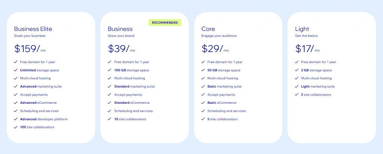Click checkmark beside Standard eCommerce

pyautogui.click(x=110, y=103)
